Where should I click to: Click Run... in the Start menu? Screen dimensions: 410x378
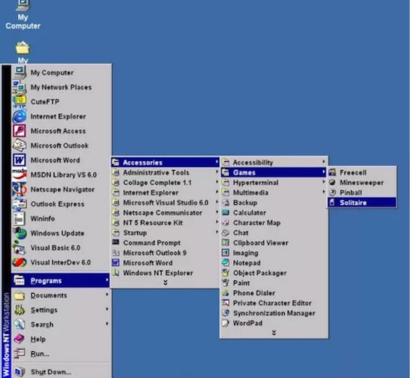point(60,353)
